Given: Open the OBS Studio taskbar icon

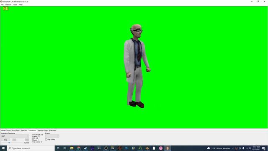Looking at the screenshot, I should tap(106, 148).
